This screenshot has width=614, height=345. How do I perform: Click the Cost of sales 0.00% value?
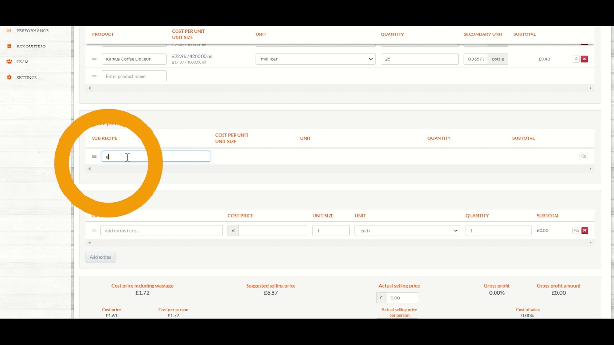pyautogui.click(x=528, y=316)
